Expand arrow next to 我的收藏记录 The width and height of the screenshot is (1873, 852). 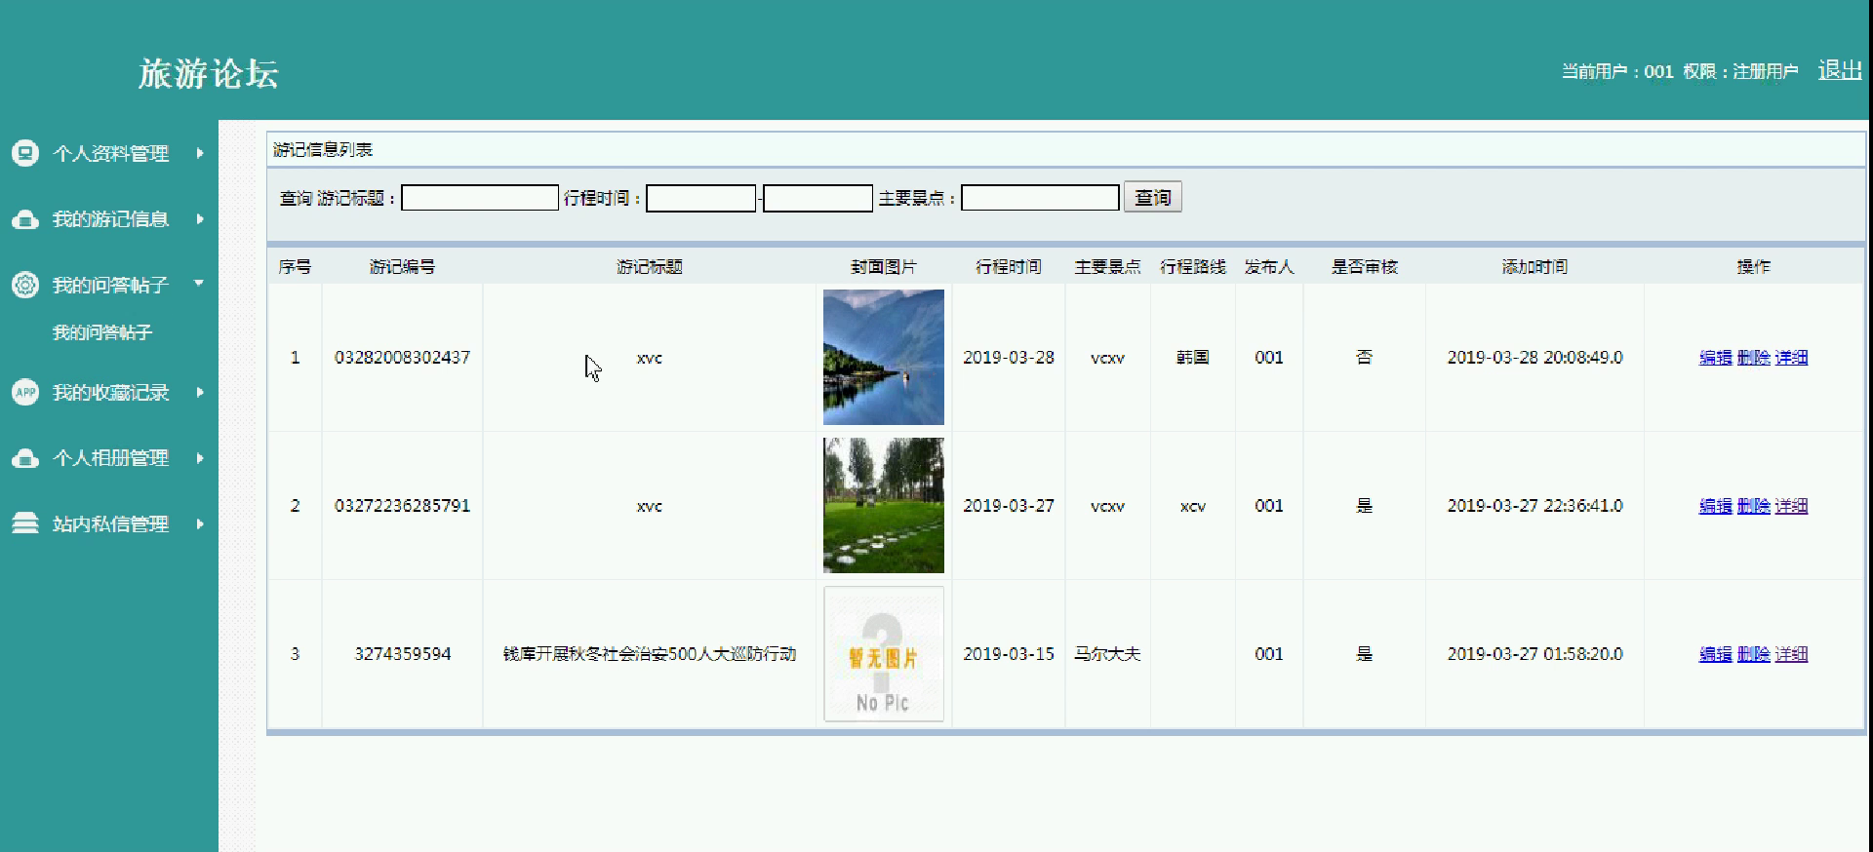(x=199, y=392)
